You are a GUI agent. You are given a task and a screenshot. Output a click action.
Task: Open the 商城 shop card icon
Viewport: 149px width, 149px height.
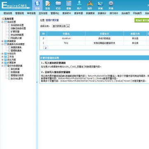coord(100,4)
